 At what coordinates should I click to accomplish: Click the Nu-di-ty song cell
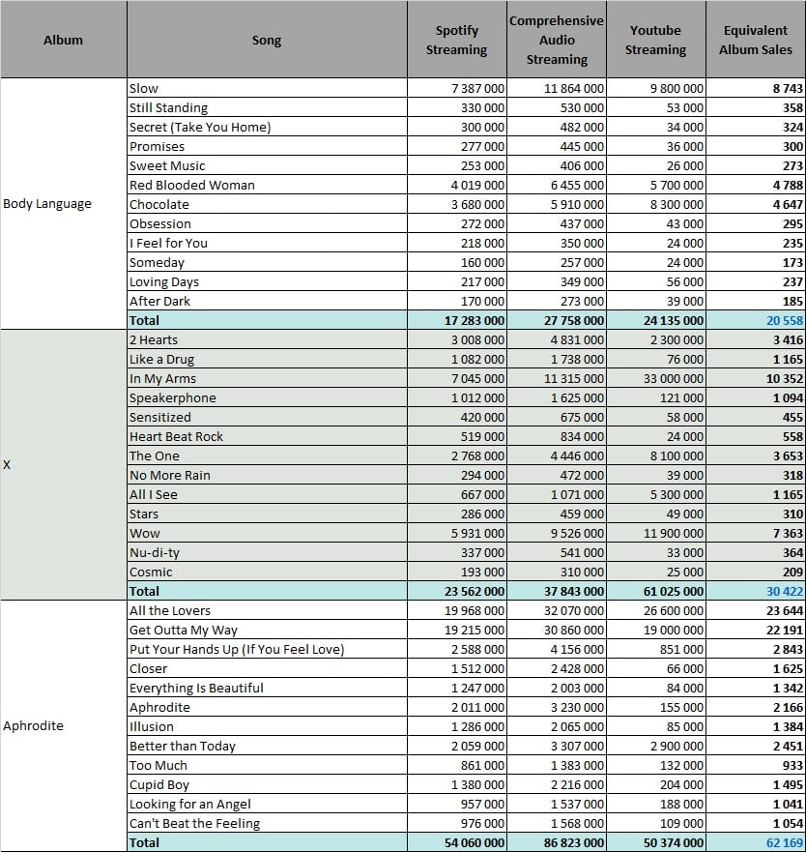coord(267,552)
